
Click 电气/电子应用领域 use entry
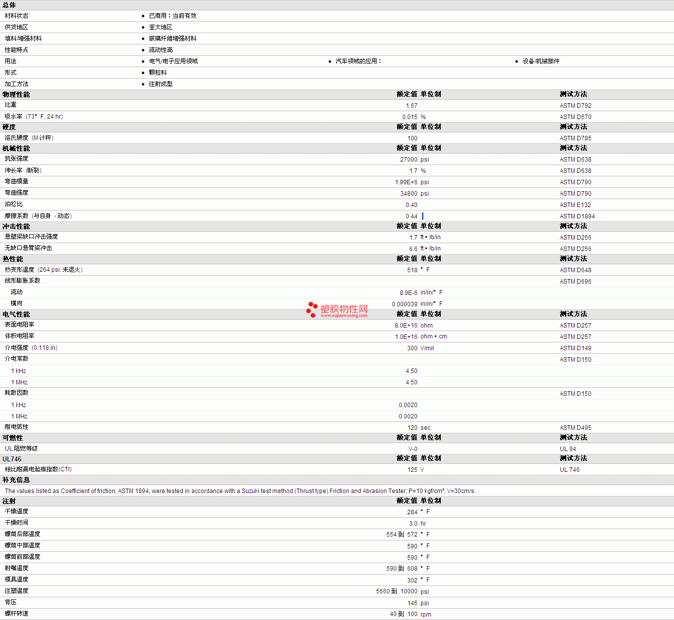(173, 61)
